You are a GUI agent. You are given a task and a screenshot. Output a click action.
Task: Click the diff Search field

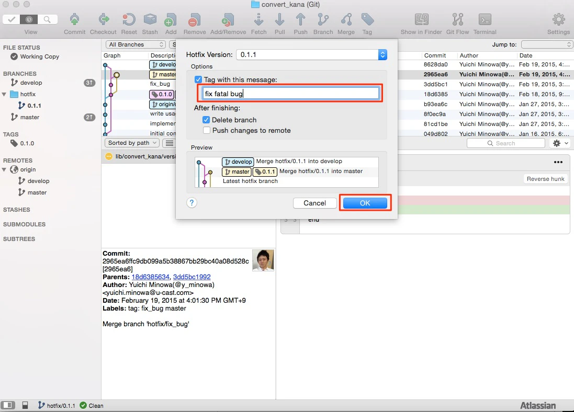click(x=506, y=143)
